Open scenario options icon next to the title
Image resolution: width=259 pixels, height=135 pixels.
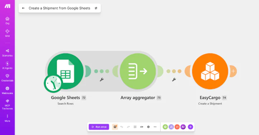96,8
